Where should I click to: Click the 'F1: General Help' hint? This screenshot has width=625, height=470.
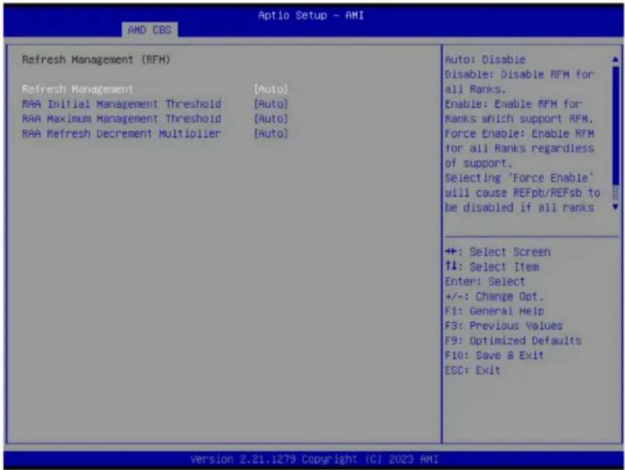[x=494, y=311]
